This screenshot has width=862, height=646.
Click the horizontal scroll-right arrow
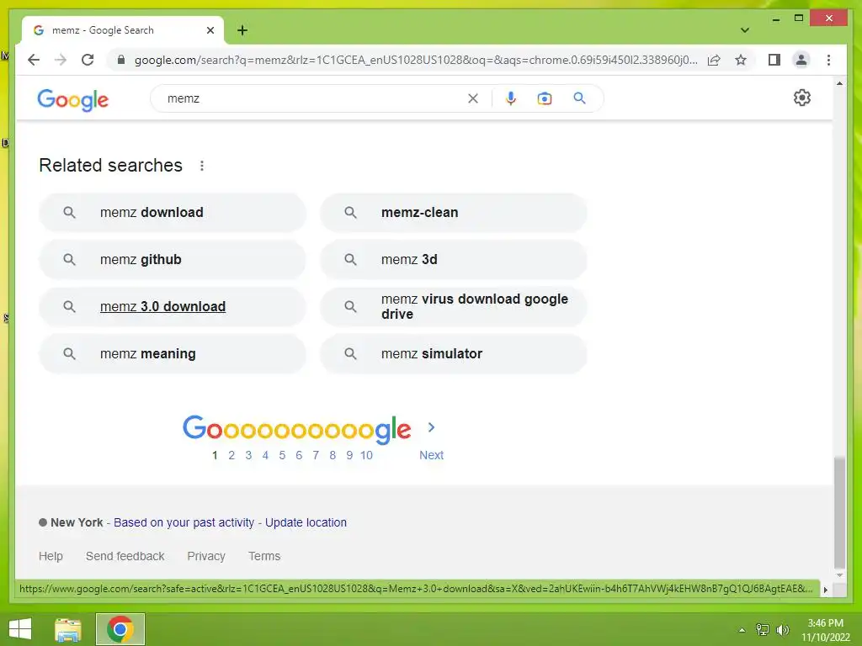[825, 590]
